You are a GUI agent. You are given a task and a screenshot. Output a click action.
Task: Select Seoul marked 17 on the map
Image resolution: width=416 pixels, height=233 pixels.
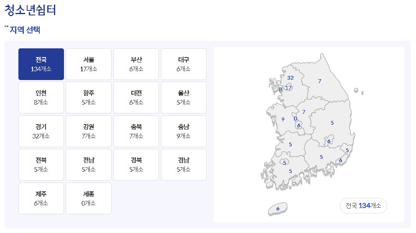tap(288, 88)
